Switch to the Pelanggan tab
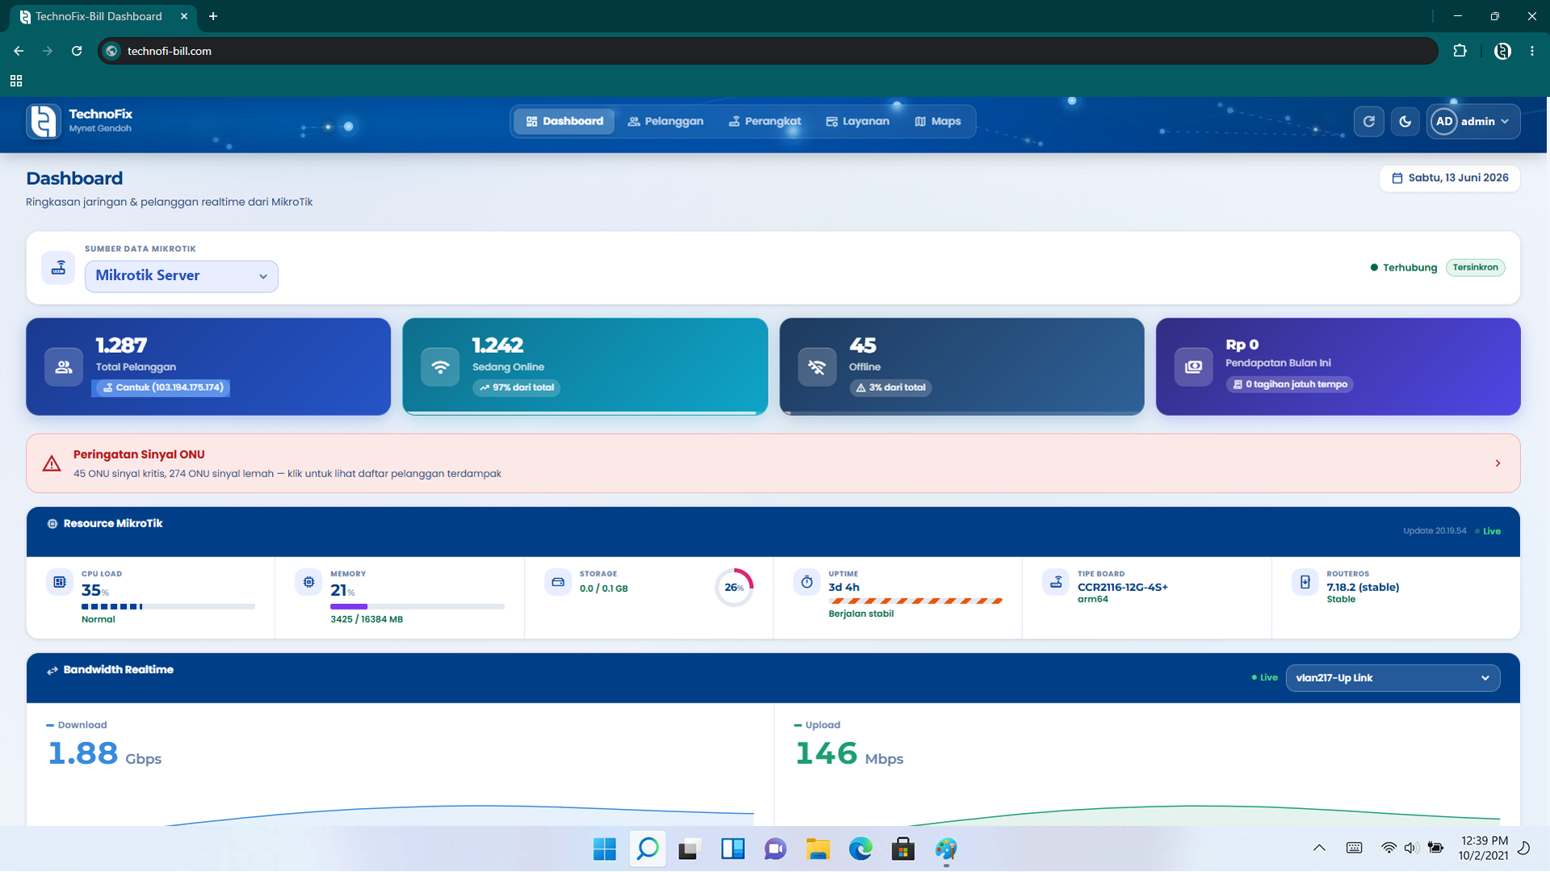This screenshot has width=1550, height=872. (x=665, y=121)
